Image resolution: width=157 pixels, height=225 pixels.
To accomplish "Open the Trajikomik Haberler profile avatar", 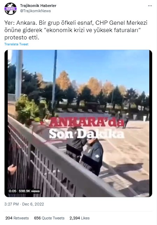I will click(10, 9).
